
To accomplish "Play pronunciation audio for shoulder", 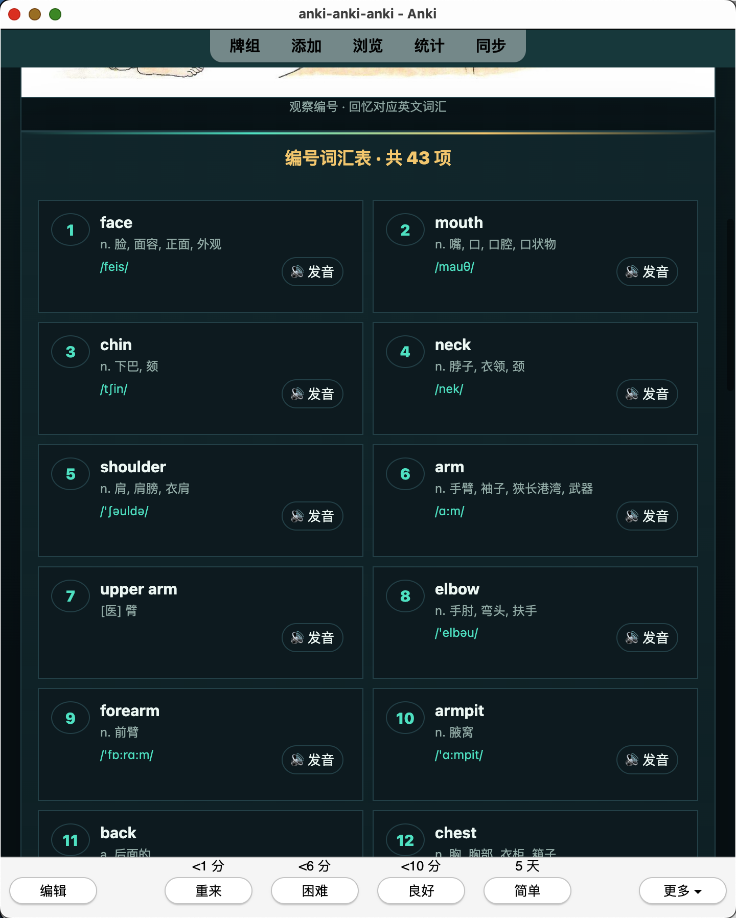I will pos(312,516).
